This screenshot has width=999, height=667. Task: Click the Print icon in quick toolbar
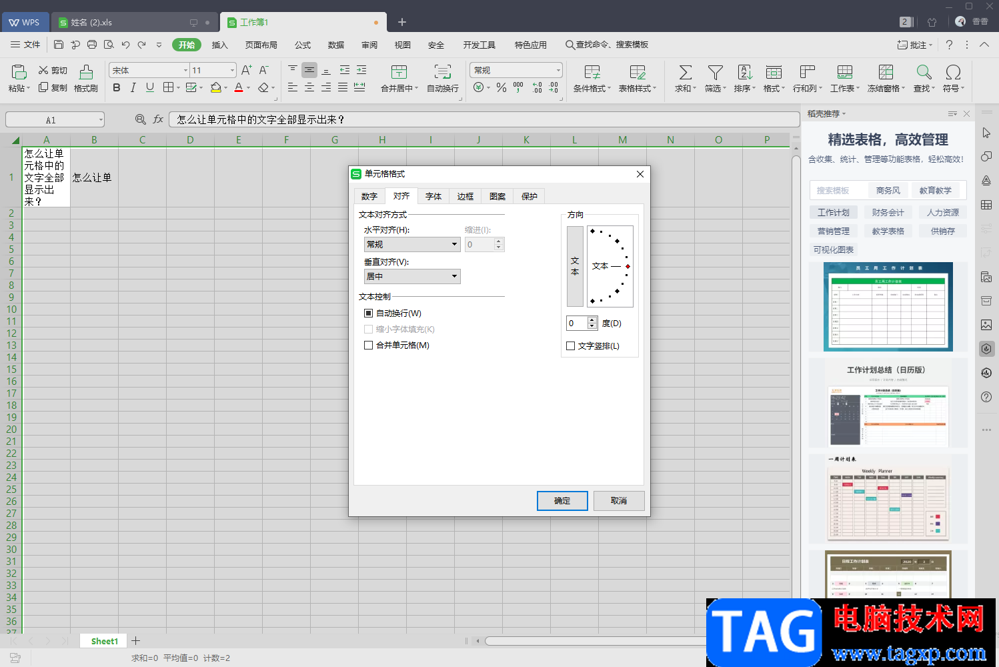92,45
